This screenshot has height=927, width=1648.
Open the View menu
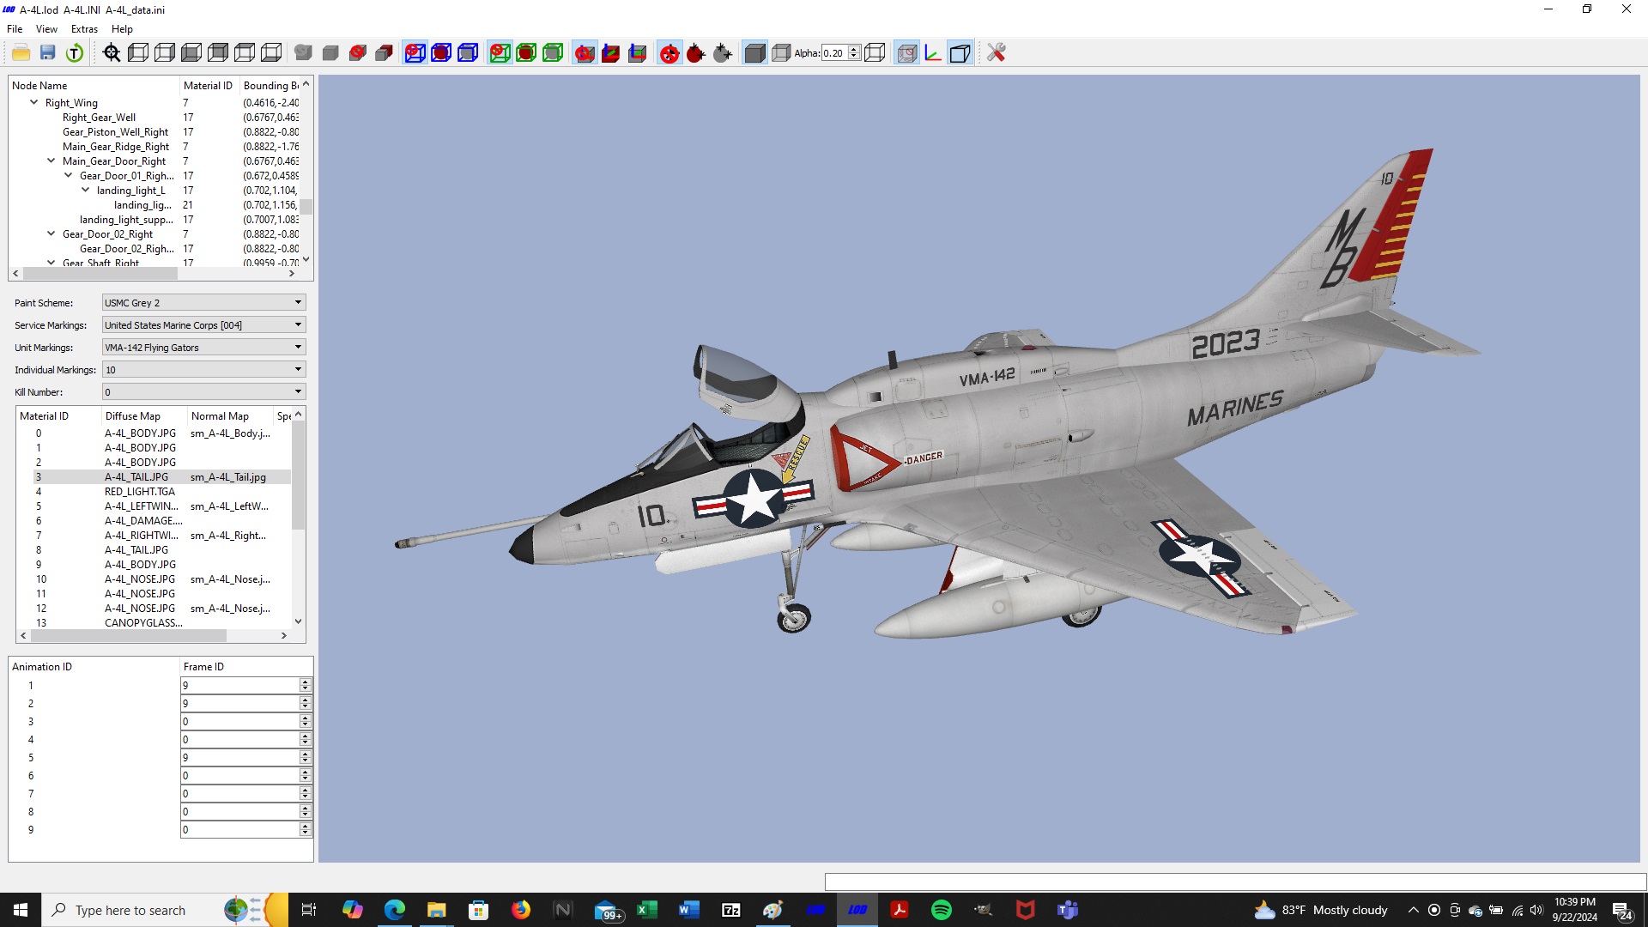tap(47, 28)
